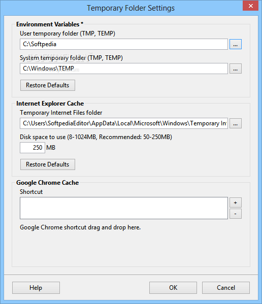
Task: Click inside the Chrome Shortcut list box
Action: click(x=124, y=208)
